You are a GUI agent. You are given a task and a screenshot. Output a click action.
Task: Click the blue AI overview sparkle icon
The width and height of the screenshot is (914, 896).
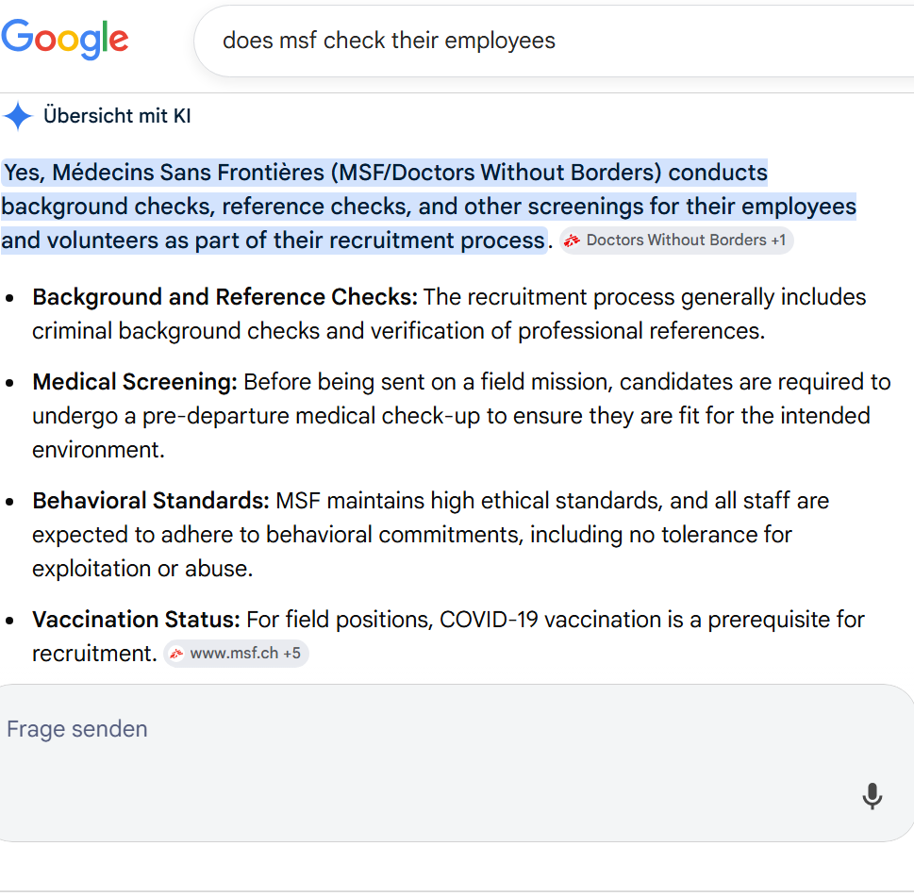pos(18,116)
